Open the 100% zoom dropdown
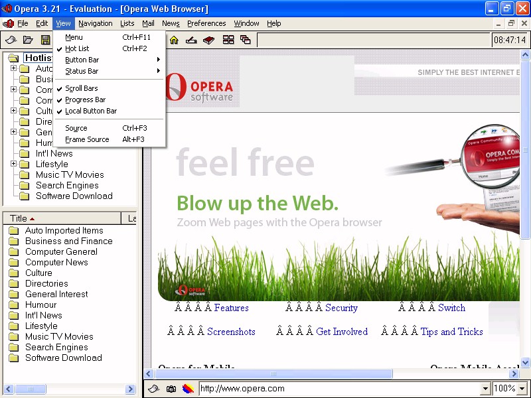The width and height of the screenshot is (531, 398). pos(522,389)
